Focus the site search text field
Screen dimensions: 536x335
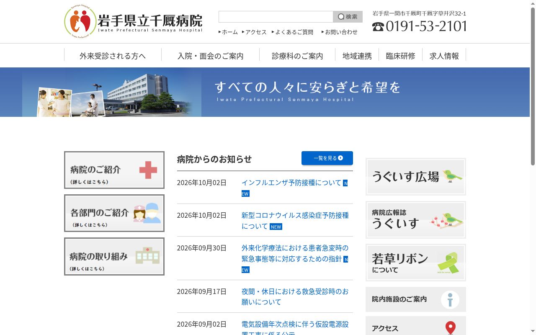pos(276,17)
